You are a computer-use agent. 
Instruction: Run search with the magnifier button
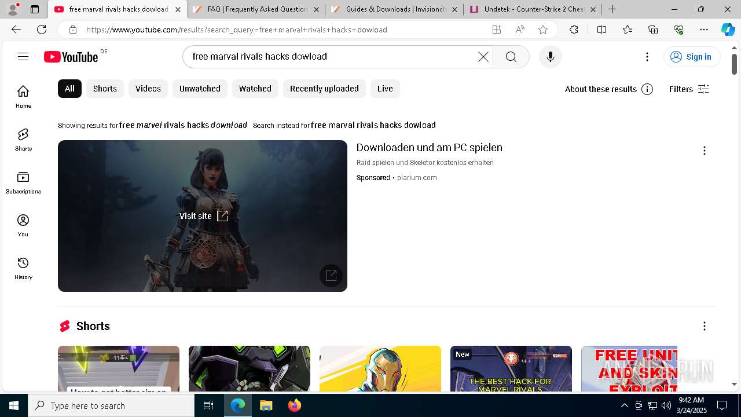(511, 56)
